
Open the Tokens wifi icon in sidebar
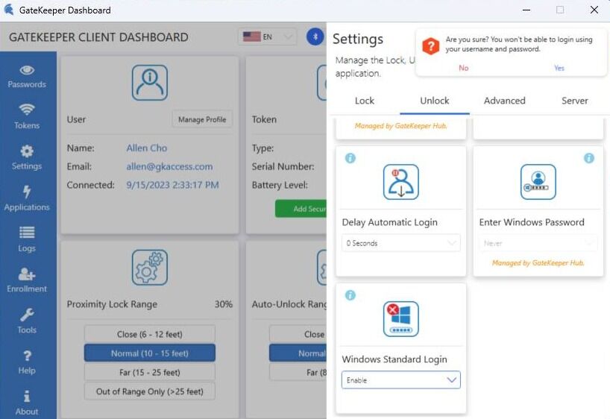27,110
